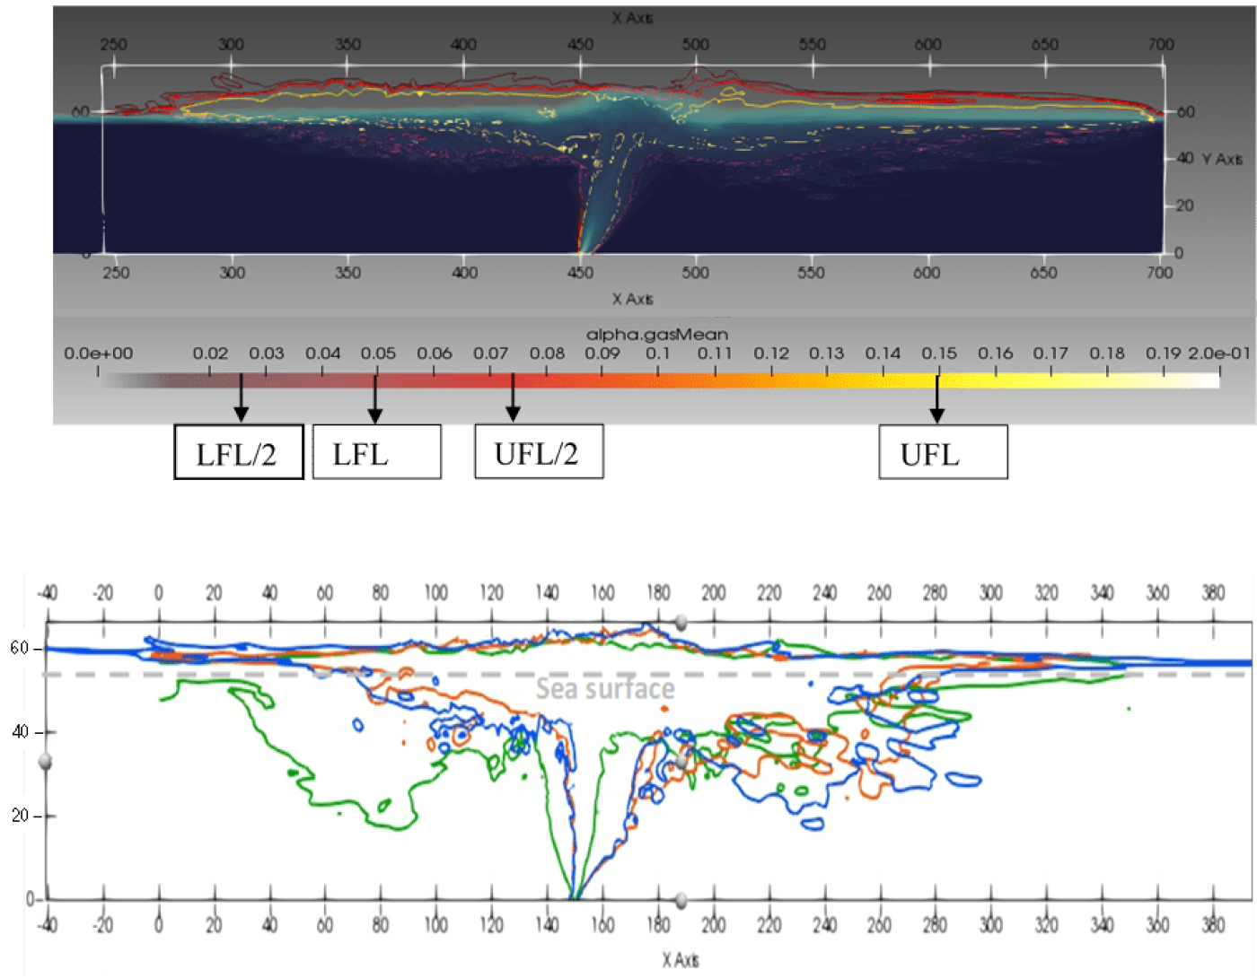Click the 0.07 tick label on color legend
This screenshot has width=1257, height=978.
tap(491, 354)
